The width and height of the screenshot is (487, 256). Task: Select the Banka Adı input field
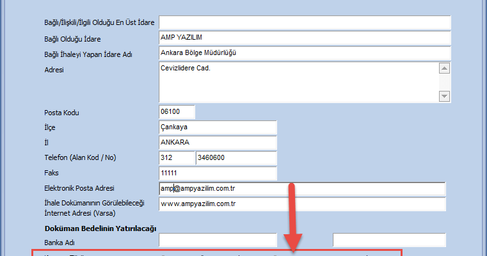[x=217, y=241]
